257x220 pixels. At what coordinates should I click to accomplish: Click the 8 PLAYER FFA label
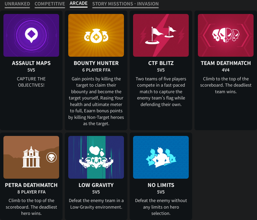[31, 192]
